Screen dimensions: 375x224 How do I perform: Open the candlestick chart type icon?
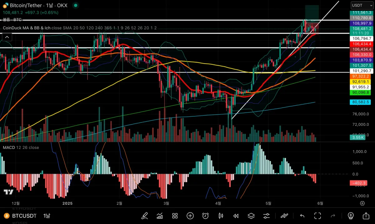tap(221, 216)
